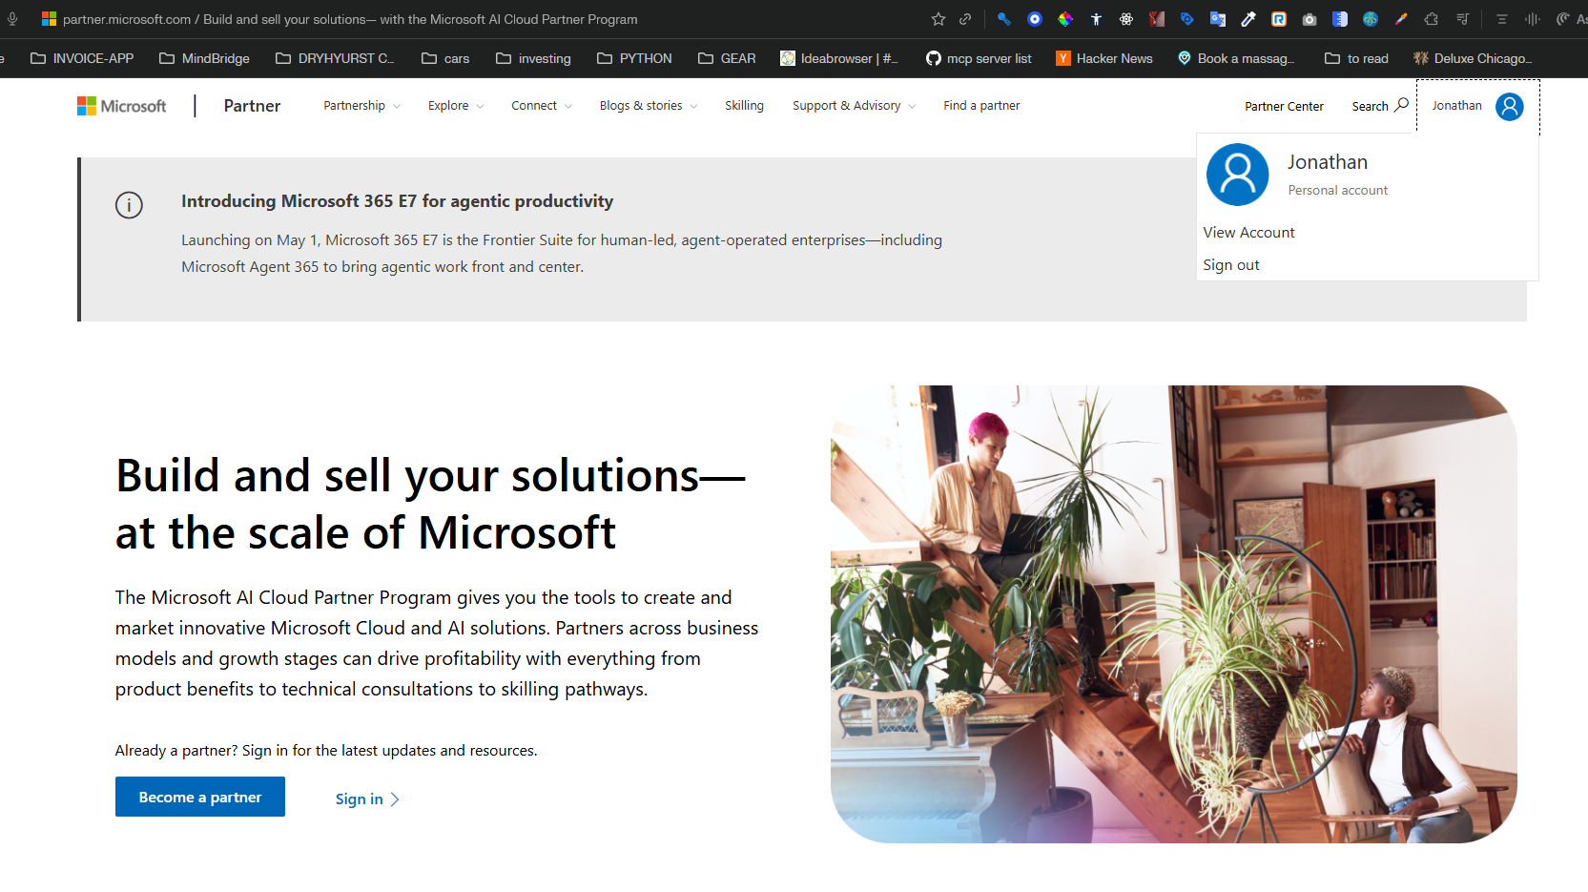This screenshot has height=892, width=1588.
Task: Click the sound waveform icon in toolbar
Action: click(x=1533, y=19)
